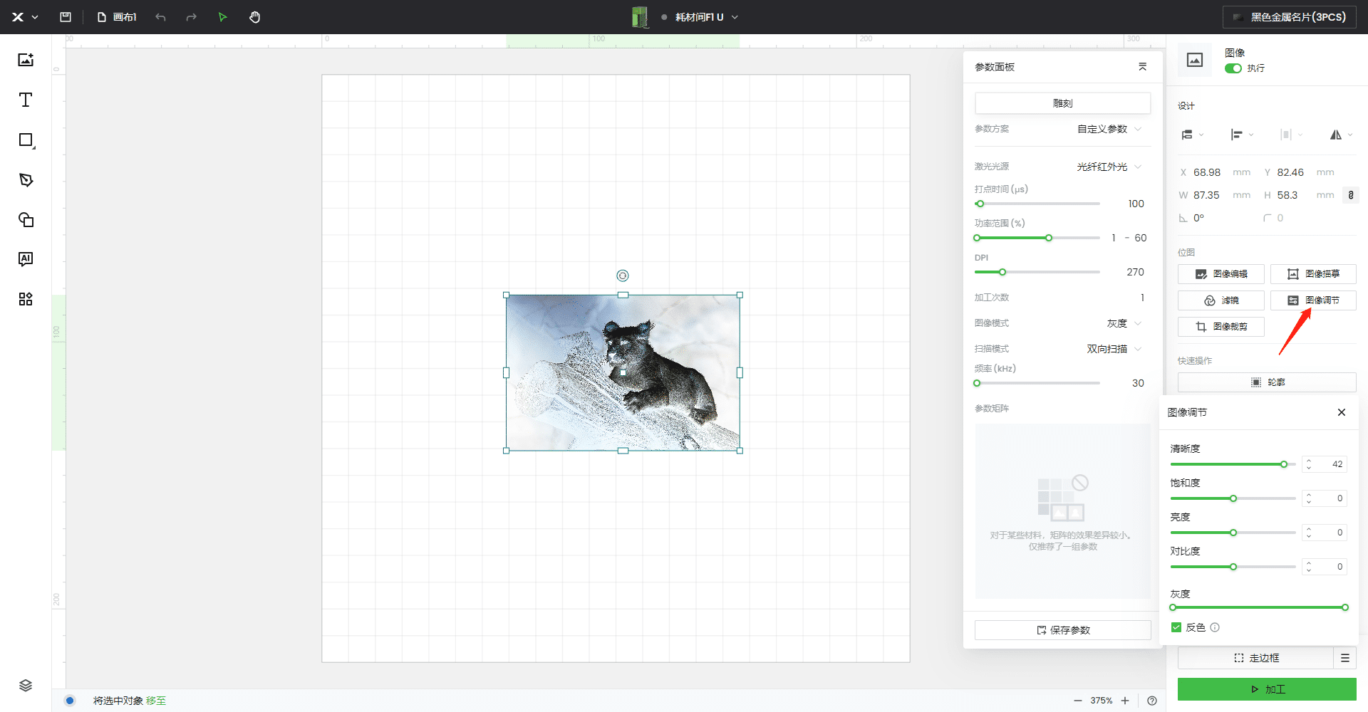Select the Pen vector tool
This screenshot has width=1368, height=712.
pos(26,180)
